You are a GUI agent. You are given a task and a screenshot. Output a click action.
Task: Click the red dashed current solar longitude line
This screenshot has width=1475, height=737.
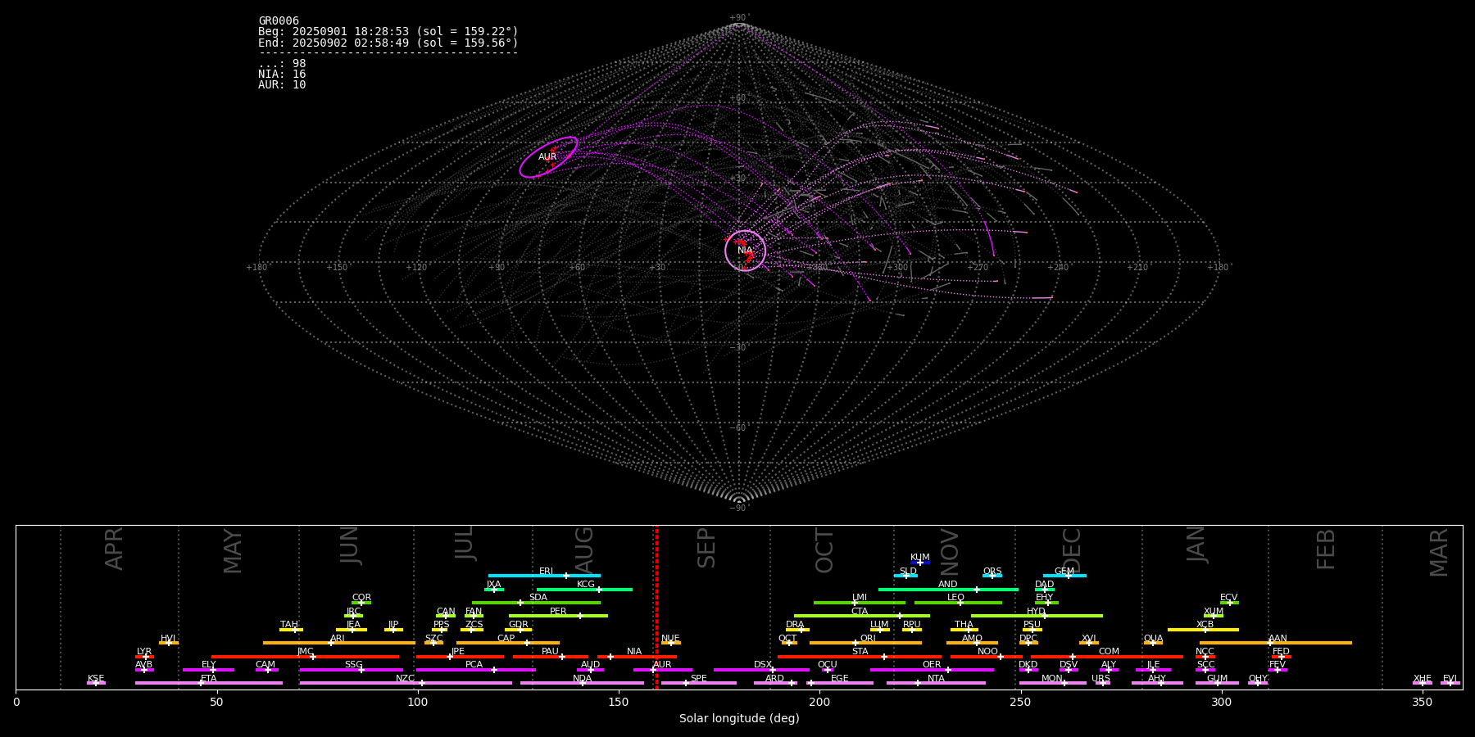(x=656, y=607)
